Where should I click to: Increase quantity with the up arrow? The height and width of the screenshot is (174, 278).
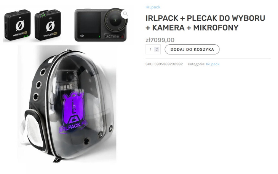pyautogui.click(x=157, y=48)
